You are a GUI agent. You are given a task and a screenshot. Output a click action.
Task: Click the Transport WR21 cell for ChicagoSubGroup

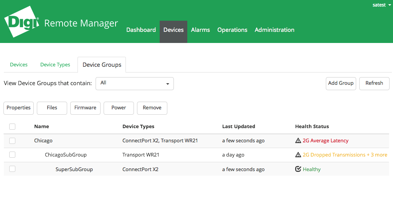(141, 155)
